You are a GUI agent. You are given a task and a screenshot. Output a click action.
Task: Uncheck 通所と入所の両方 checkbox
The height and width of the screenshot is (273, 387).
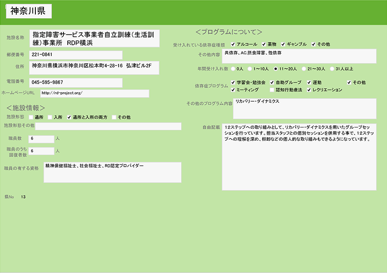[69, 117]
